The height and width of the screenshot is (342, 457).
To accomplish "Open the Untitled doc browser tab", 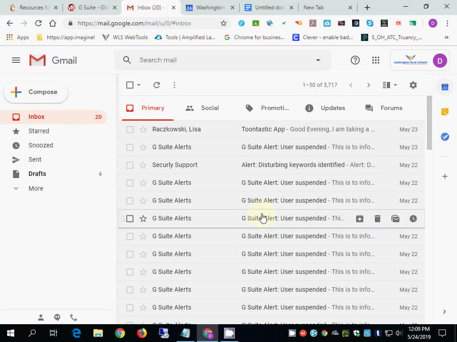I will point(268,7).
